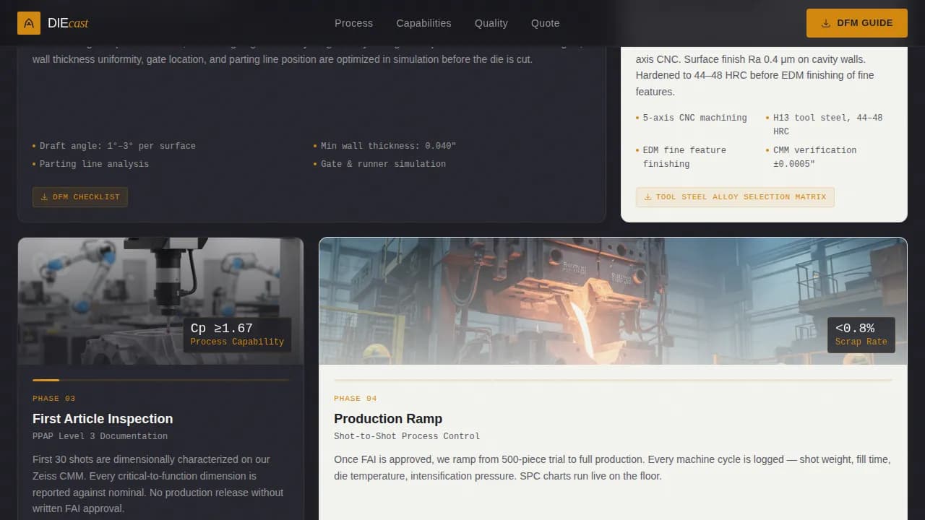Select the Quality menu item

(491, 23)
